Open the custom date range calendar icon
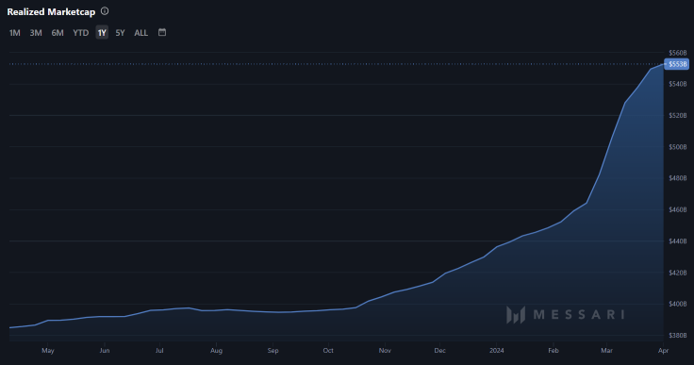Viewport: 694px width, 365px height. tap(162, 32)
